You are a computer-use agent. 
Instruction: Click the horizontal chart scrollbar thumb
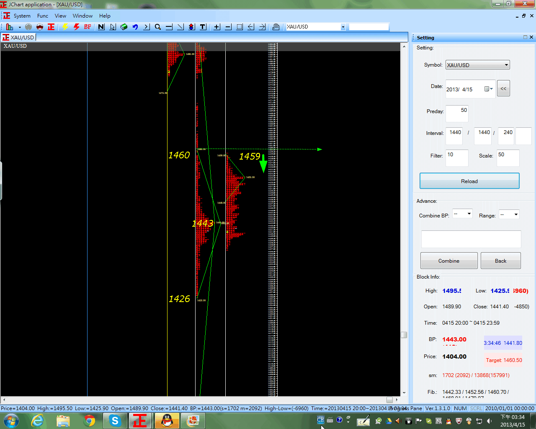389,400
